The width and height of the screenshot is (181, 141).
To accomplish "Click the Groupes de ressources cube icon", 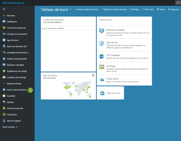I will pyautogui.click(x=4, y=34).
